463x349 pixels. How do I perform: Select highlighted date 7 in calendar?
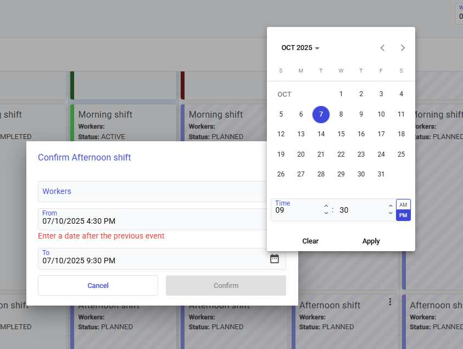321,114
